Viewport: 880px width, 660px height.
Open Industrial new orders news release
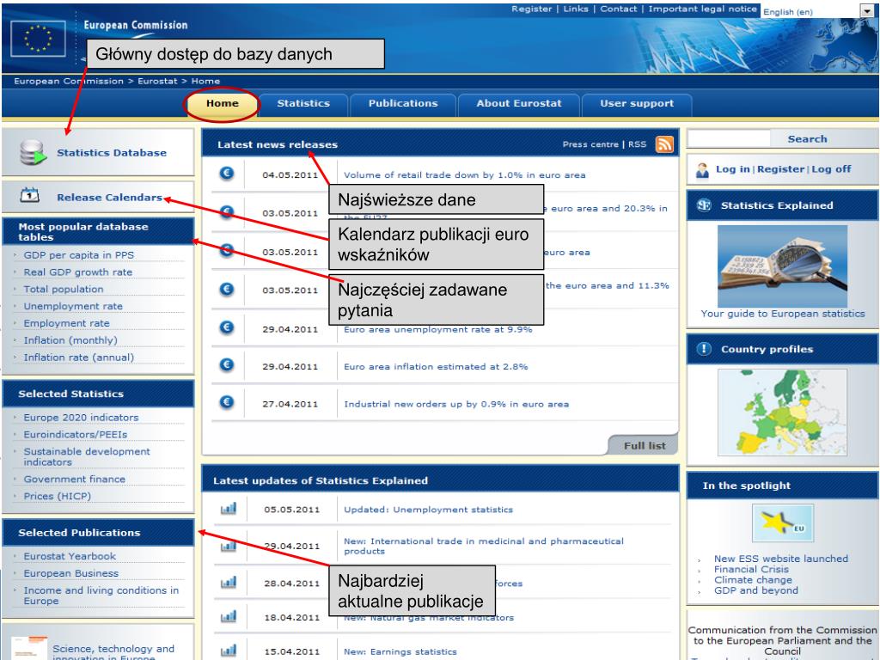point(456,404)
